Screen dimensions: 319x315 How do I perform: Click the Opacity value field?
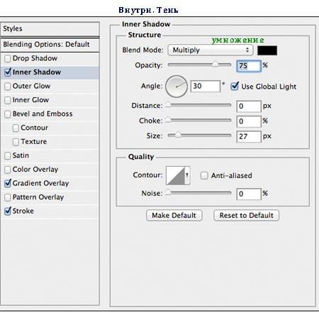(x=249, y=66)
